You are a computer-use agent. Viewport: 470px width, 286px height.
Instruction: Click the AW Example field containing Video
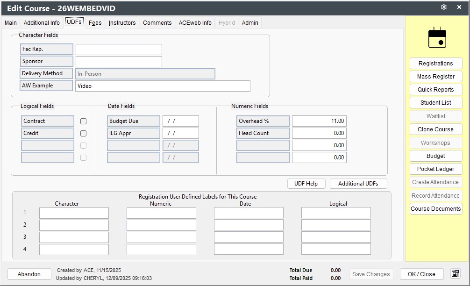click(163, 86)
